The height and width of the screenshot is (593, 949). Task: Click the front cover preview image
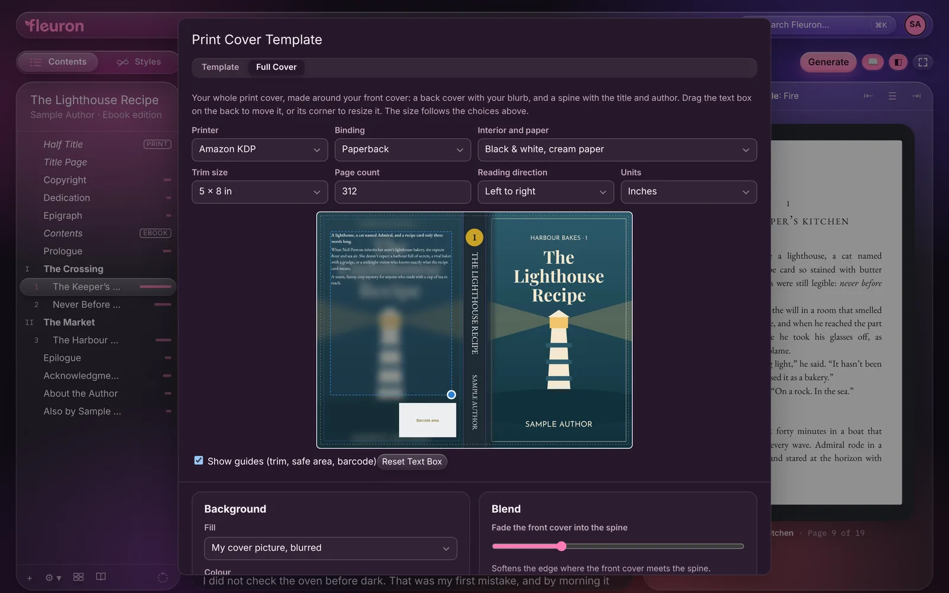pos(559,330)
